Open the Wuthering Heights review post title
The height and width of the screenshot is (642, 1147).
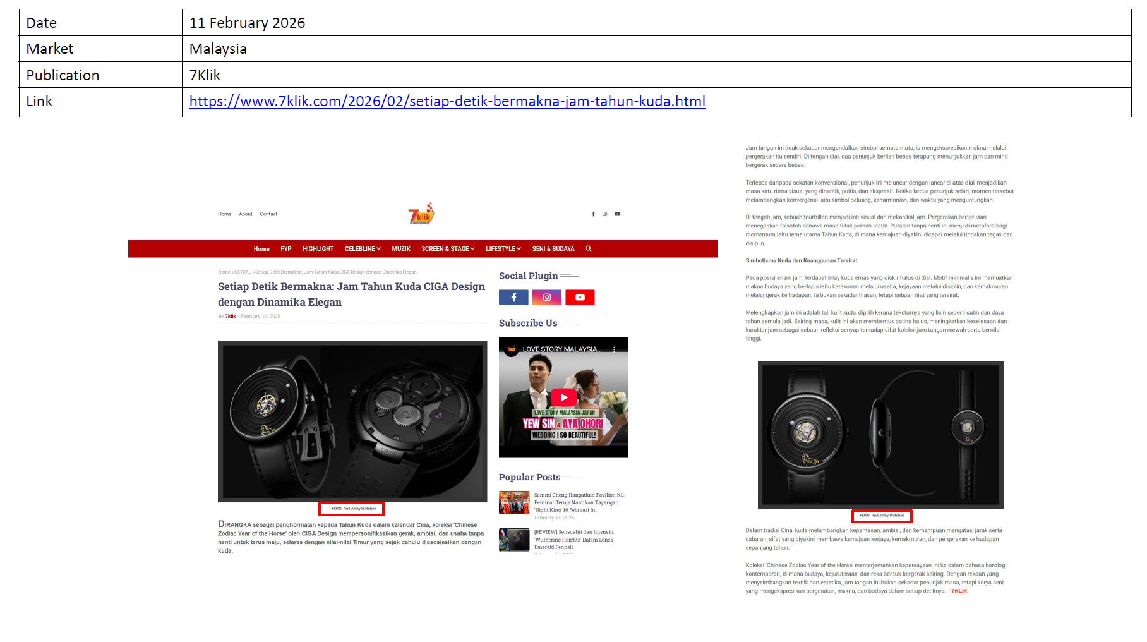pos(574,540)
